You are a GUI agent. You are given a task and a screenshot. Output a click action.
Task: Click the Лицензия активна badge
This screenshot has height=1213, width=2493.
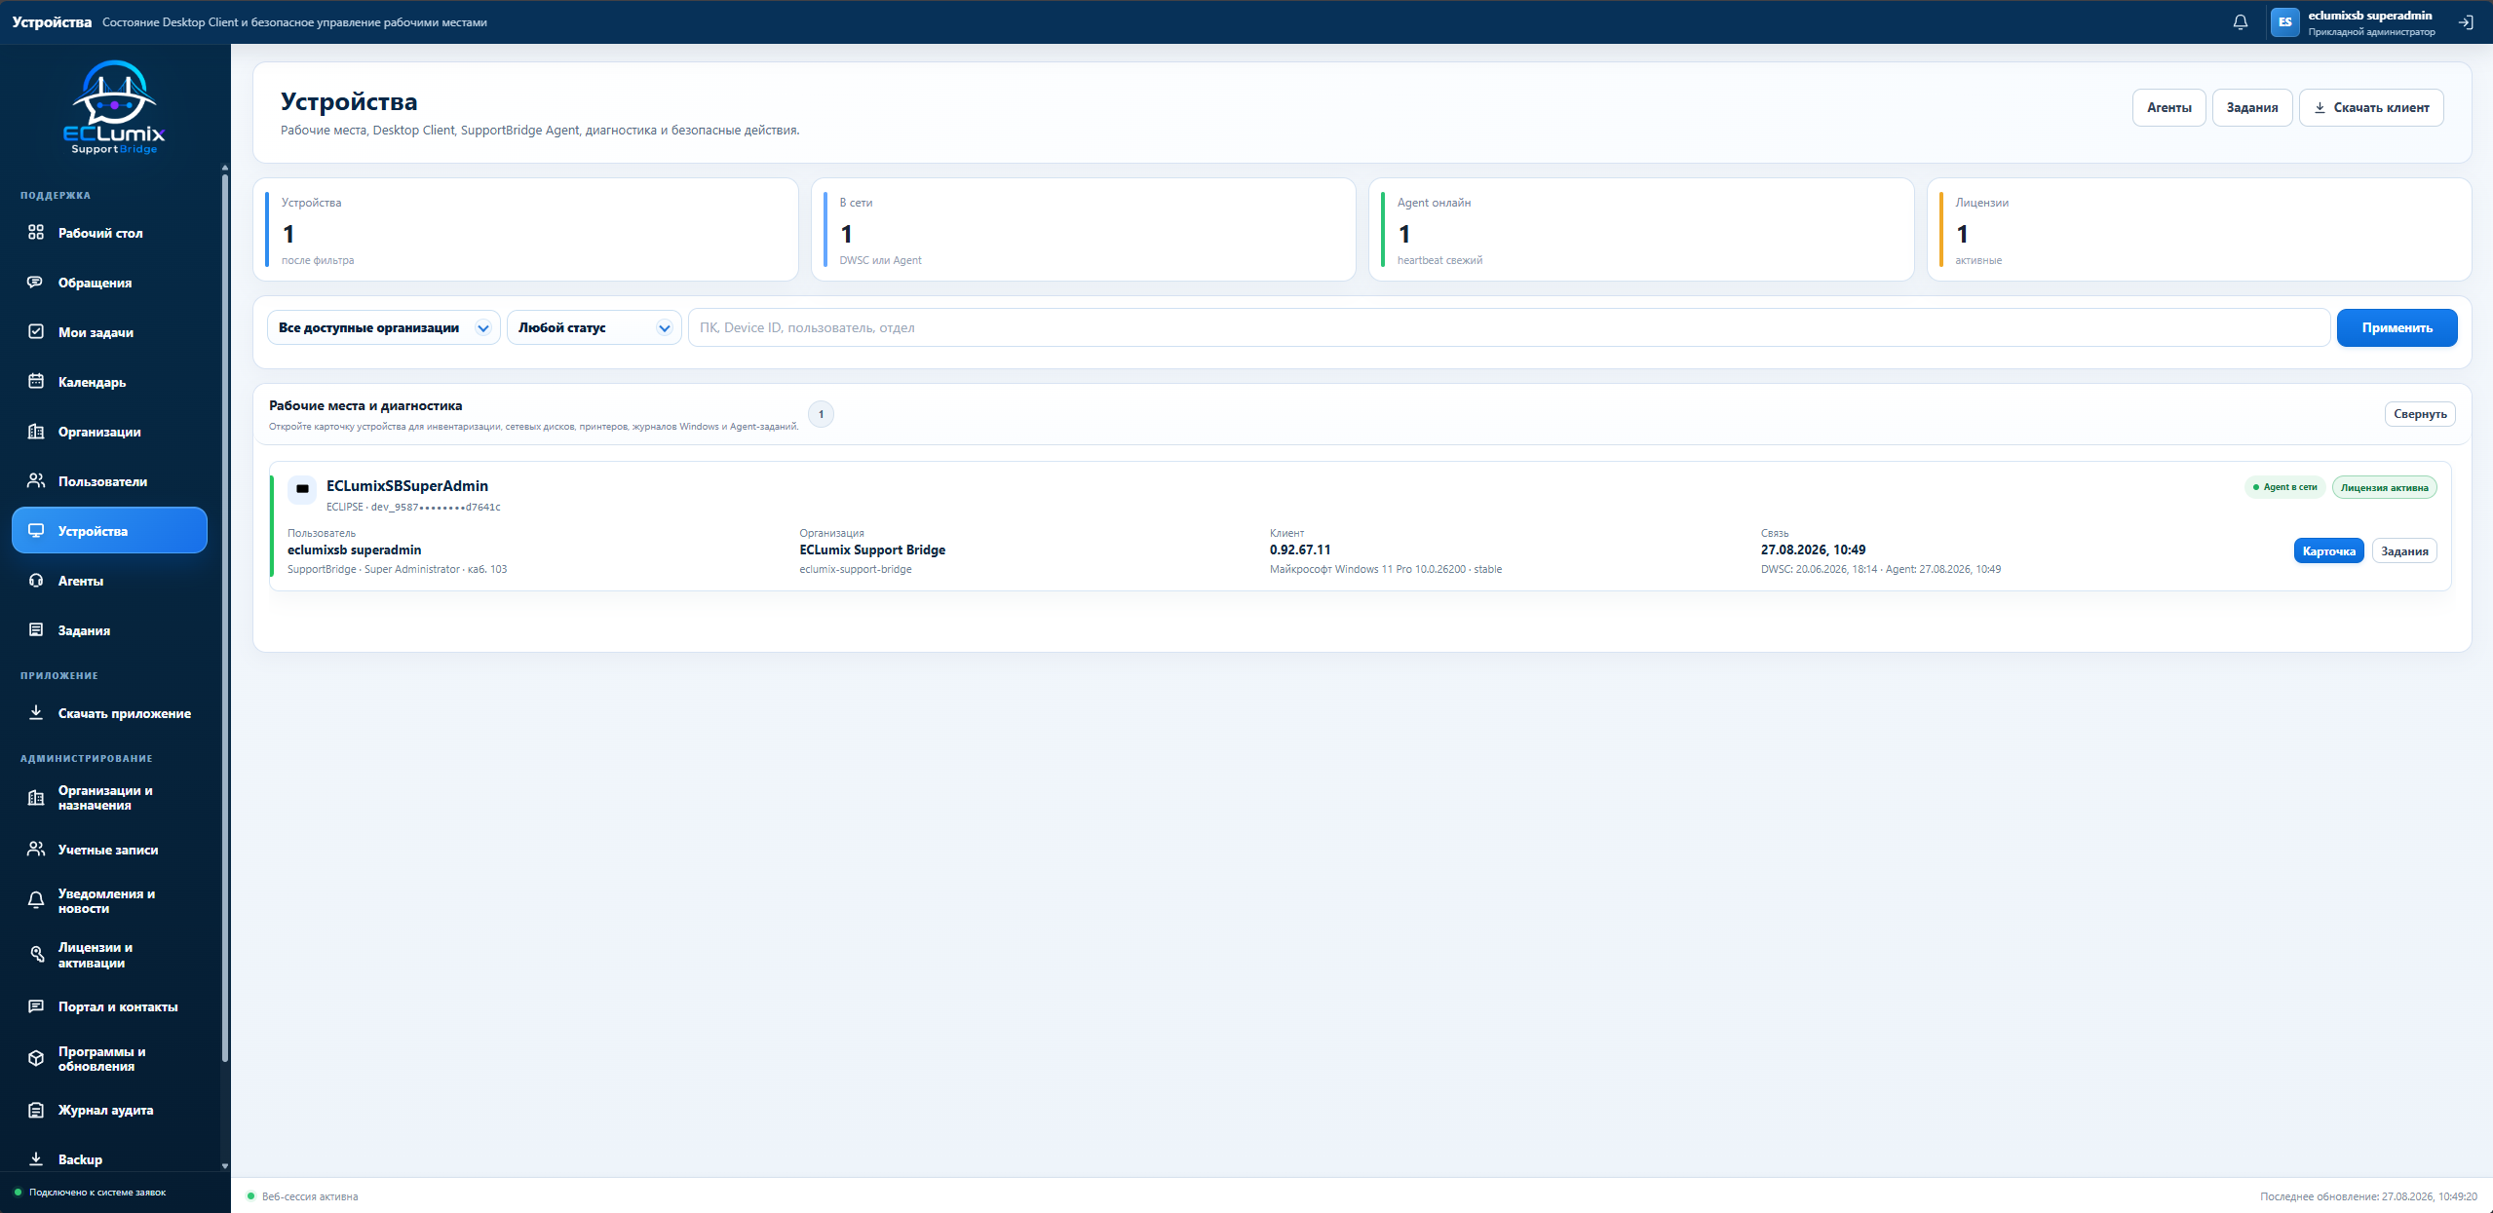coord(2384,487)
